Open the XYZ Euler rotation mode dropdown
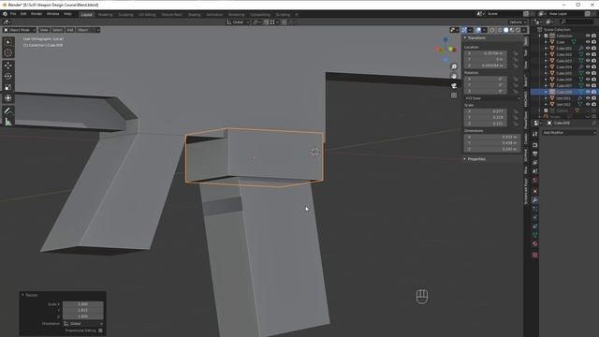The height and width of the screenshot is (337, 599). (x=492, y=98)
